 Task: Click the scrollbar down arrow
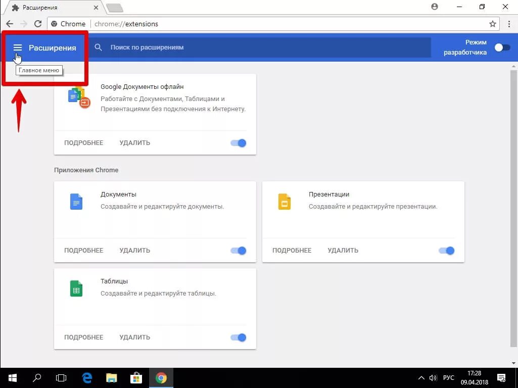tap(513, 363)
